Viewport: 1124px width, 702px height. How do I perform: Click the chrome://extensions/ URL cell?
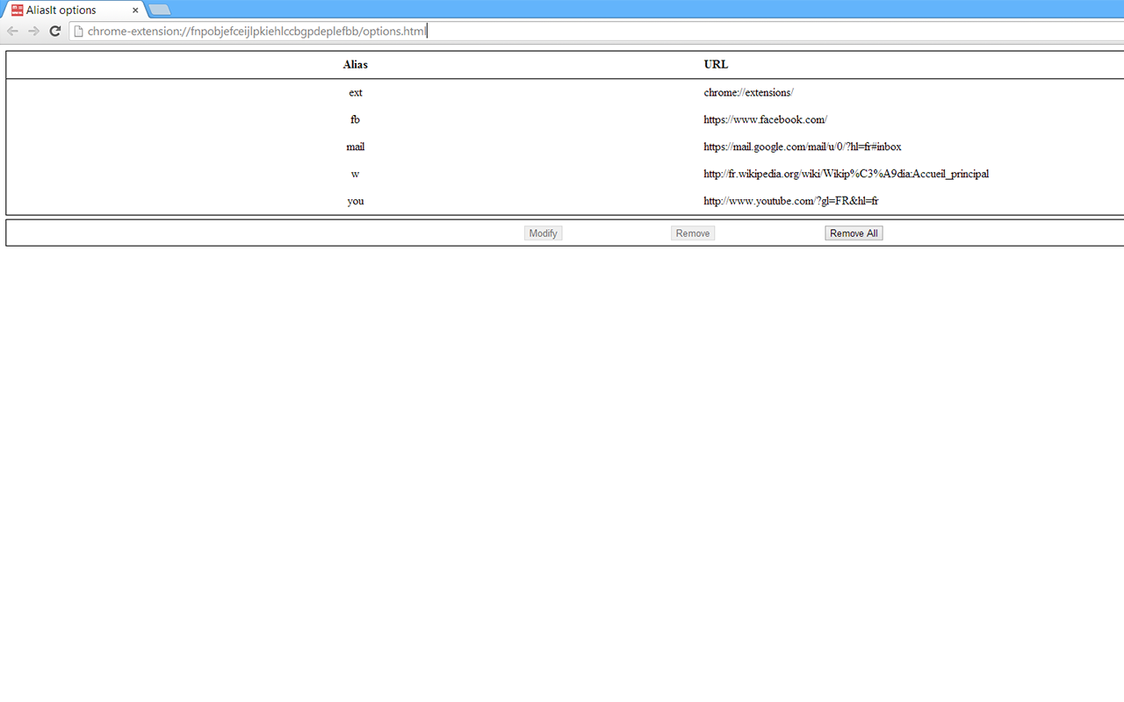[748, 92]
